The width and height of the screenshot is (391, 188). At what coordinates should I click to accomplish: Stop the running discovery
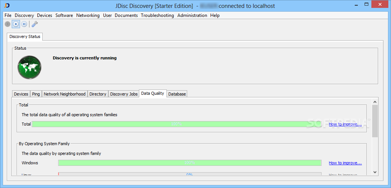pyautogui.click(x=16, y=24)
